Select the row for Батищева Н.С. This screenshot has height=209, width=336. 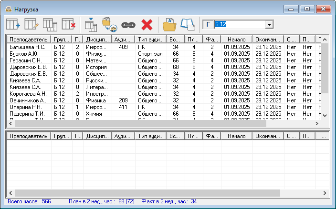tap(28, 47)
